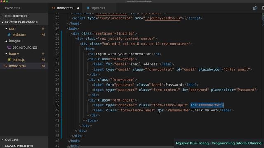Click the EXPLORER panel title
Viewport: 264px width, 148px height.
(x=13, y=8)
